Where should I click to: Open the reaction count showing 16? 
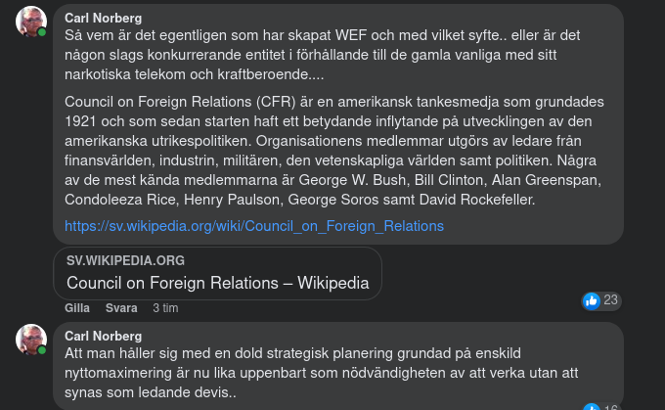point(611,407)
